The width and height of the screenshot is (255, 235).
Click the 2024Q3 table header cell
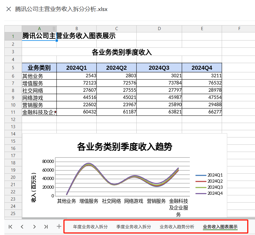(x=159, y=68)
